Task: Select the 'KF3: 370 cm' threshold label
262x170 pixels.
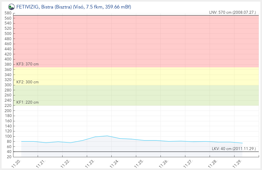Action: click(x=28, y=64)
